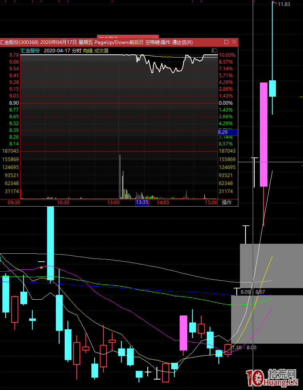Click the 8.09 - 8.67 gap range label
This screenshot has height=390, width=303.
[253, 292]
